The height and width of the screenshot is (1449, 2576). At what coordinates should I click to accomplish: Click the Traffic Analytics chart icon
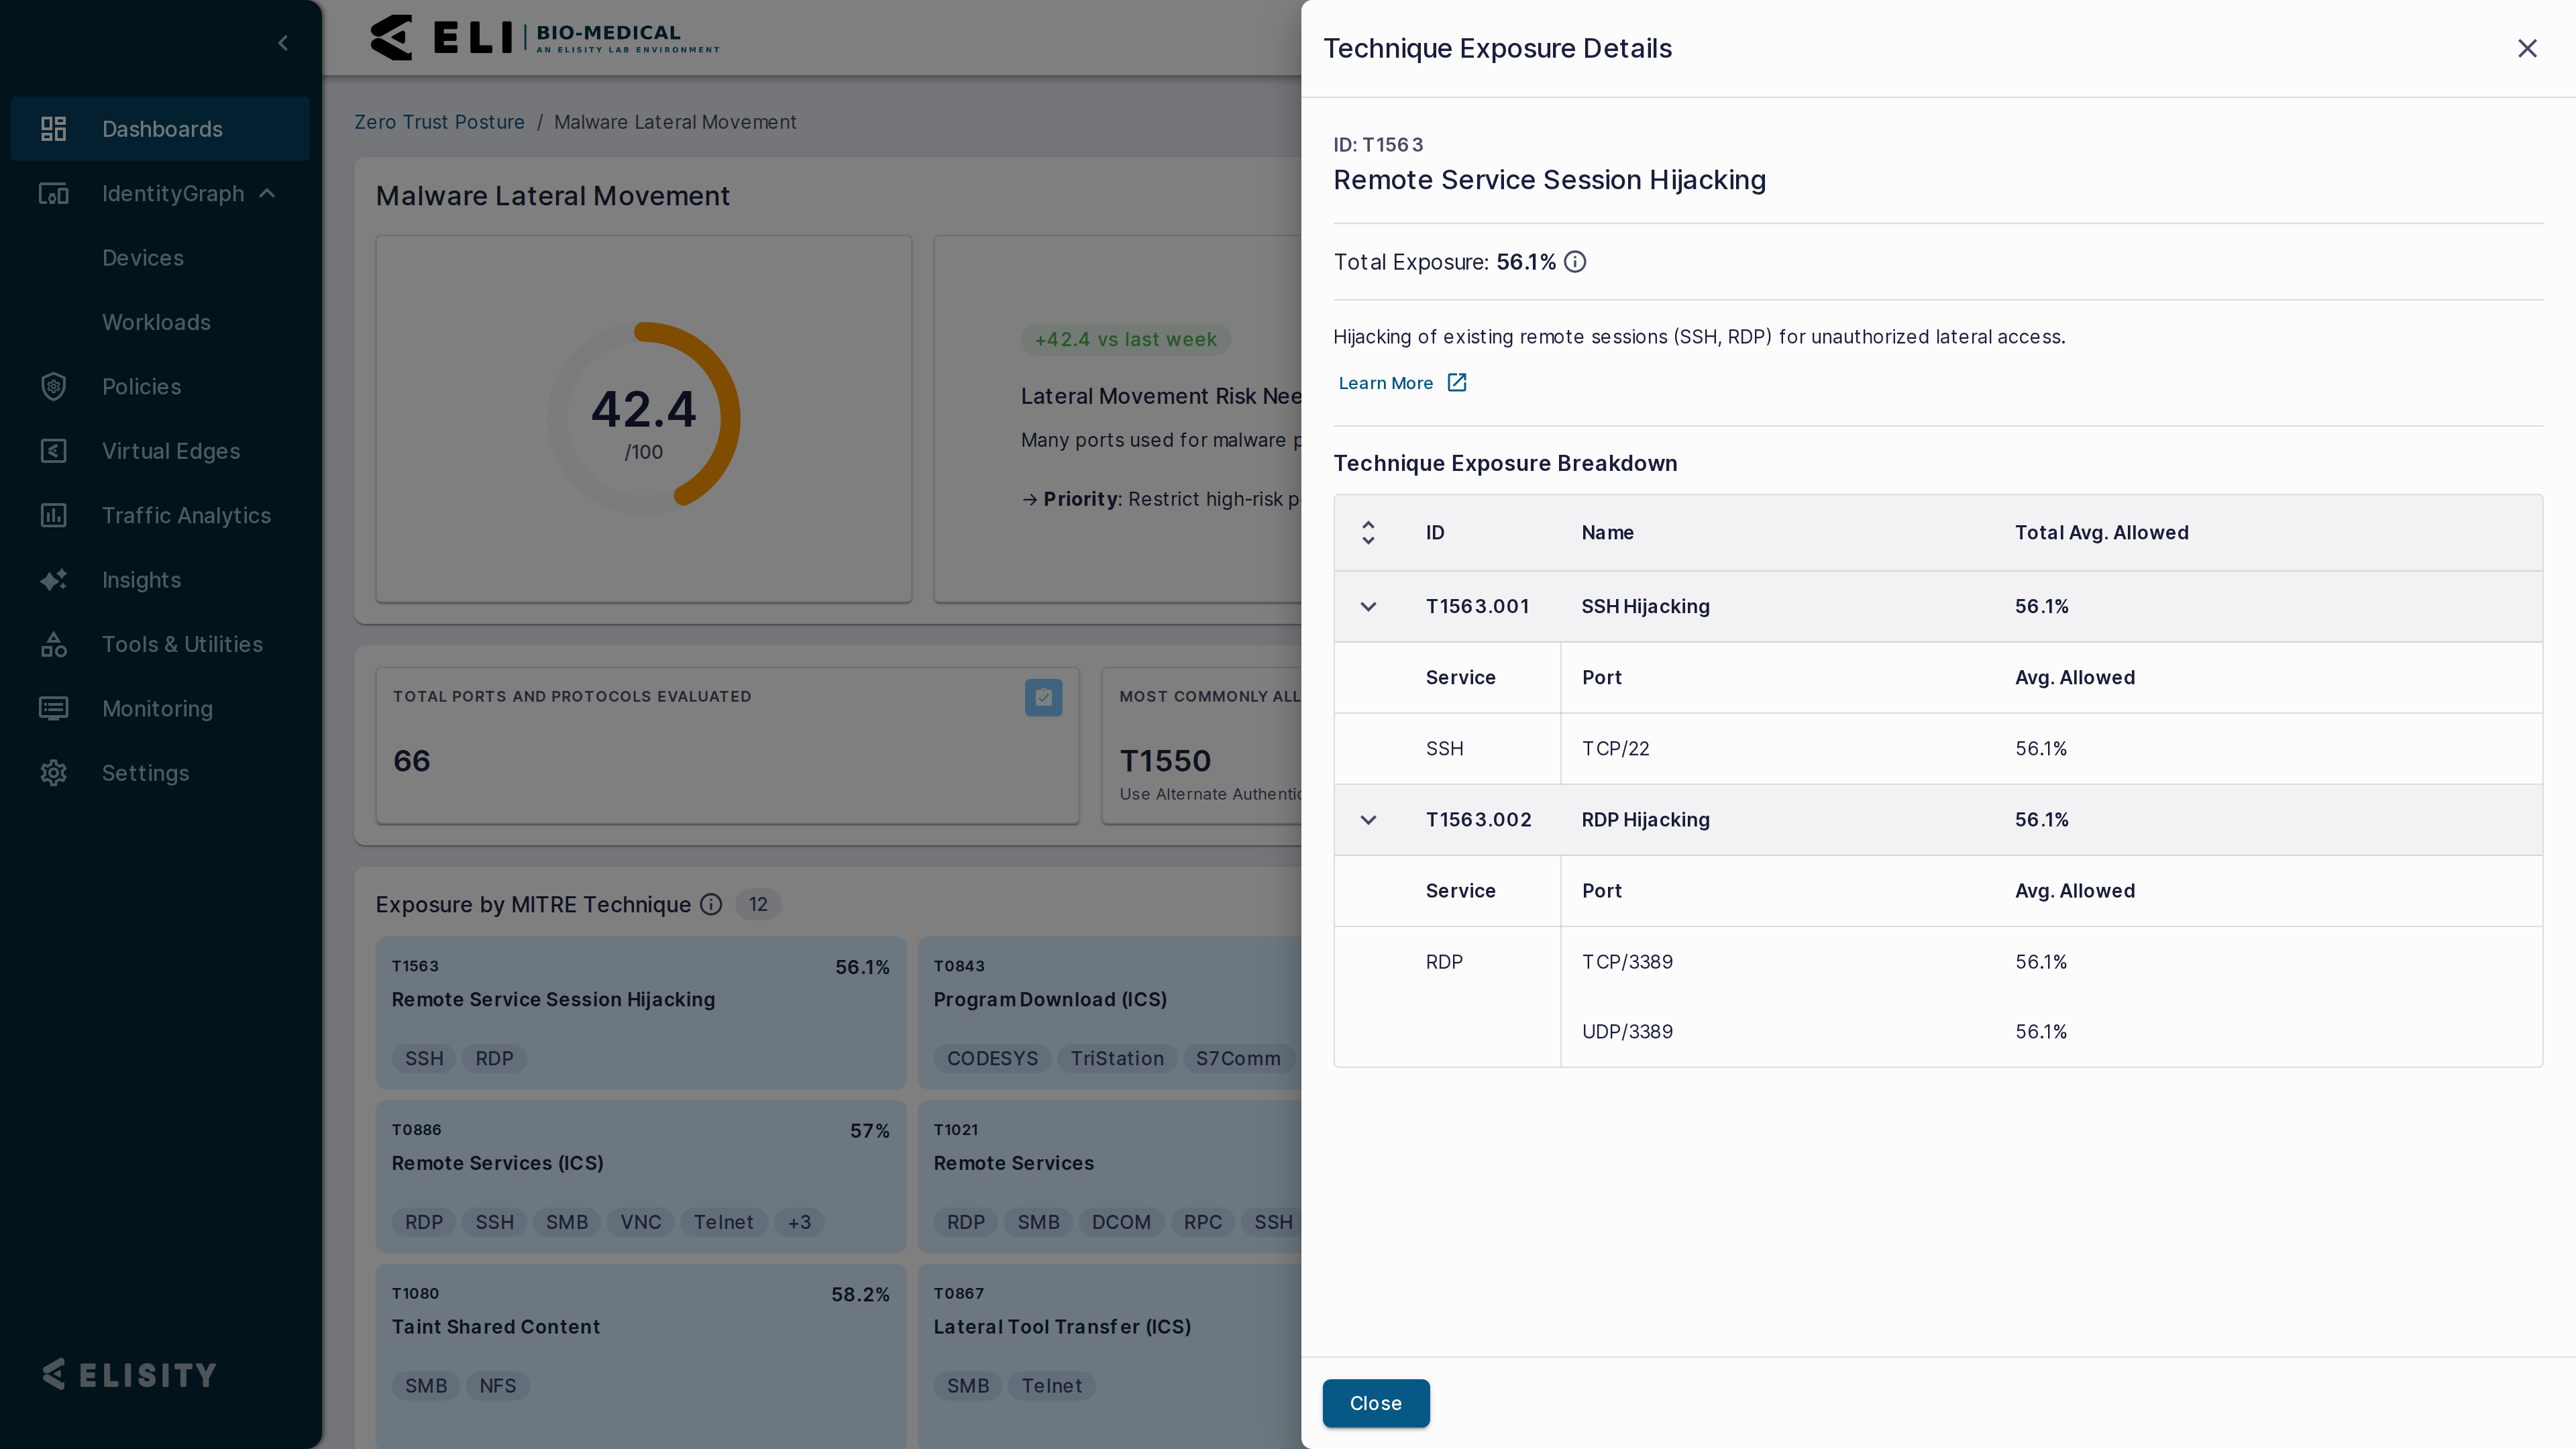pyautogui.click(x=53, y=516)
